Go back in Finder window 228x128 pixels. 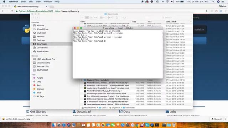click(x=33, y=17)
